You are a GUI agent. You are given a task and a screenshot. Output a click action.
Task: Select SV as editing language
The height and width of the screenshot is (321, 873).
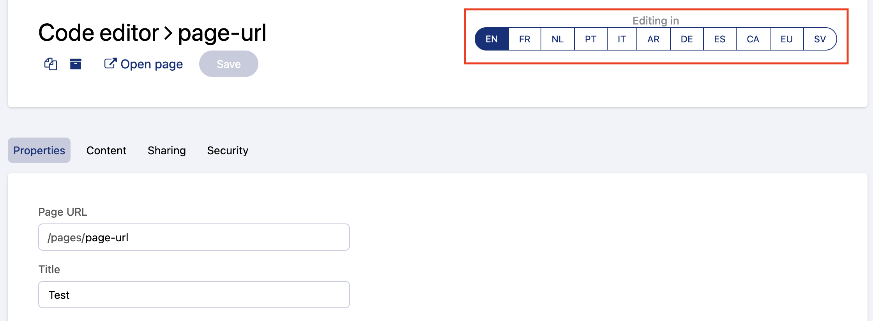(x=820, y=39)
